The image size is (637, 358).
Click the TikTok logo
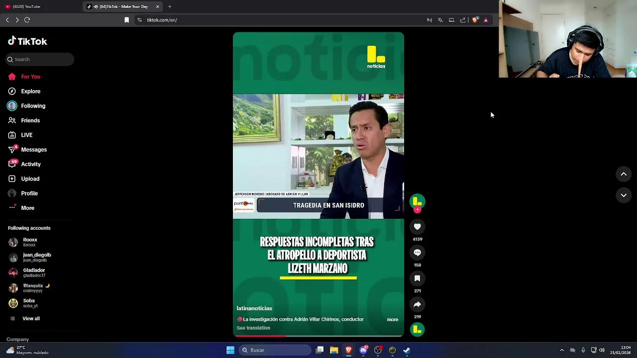[x=27, y=41]
